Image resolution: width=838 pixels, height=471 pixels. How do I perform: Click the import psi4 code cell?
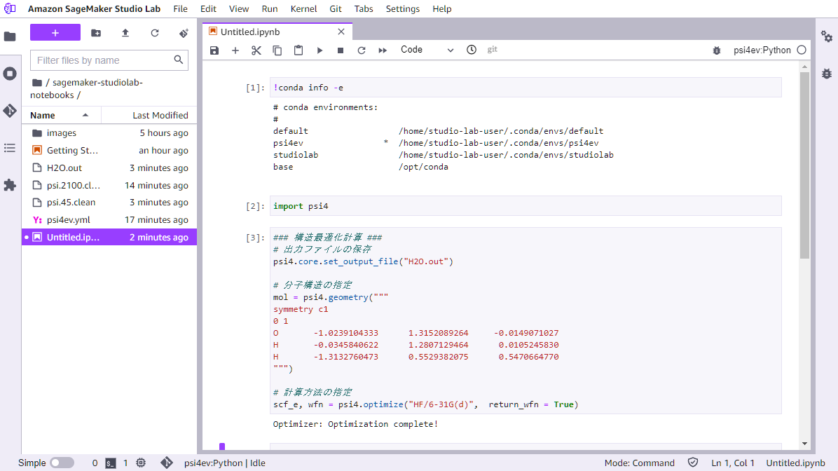[526, 206]
